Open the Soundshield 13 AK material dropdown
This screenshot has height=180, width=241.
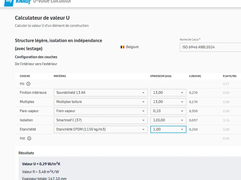point(101,93)
